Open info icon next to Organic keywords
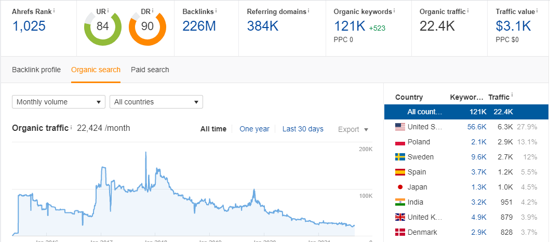Viewport: 550px width, 242px height. pos(394,10)
